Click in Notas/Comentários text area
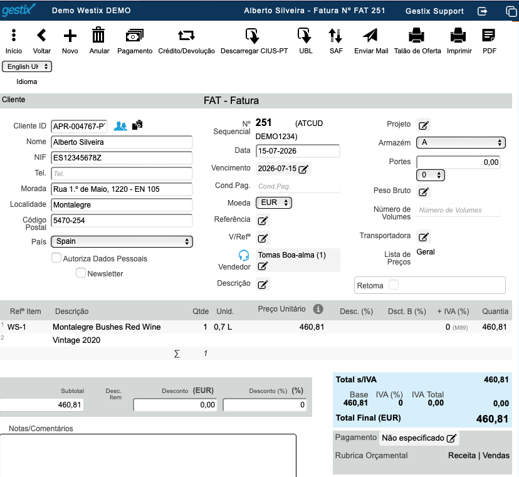The height and width of the screenshot is (477, 519). [148, 456]
